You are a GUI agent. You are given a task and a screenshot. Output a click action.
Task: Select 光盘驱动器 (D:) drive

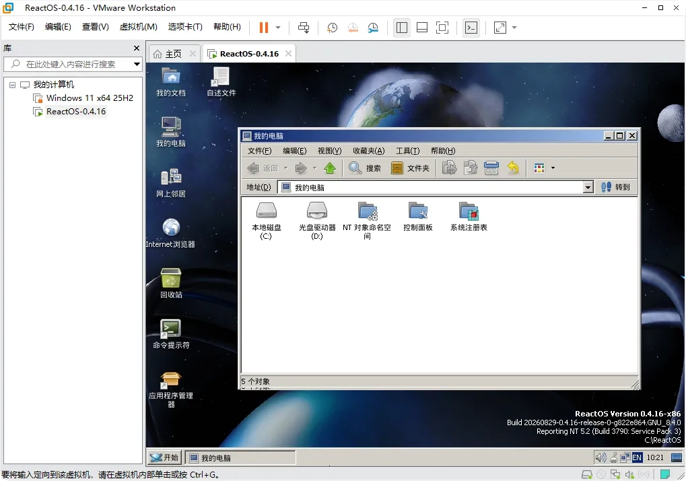(x=317, y=221)
